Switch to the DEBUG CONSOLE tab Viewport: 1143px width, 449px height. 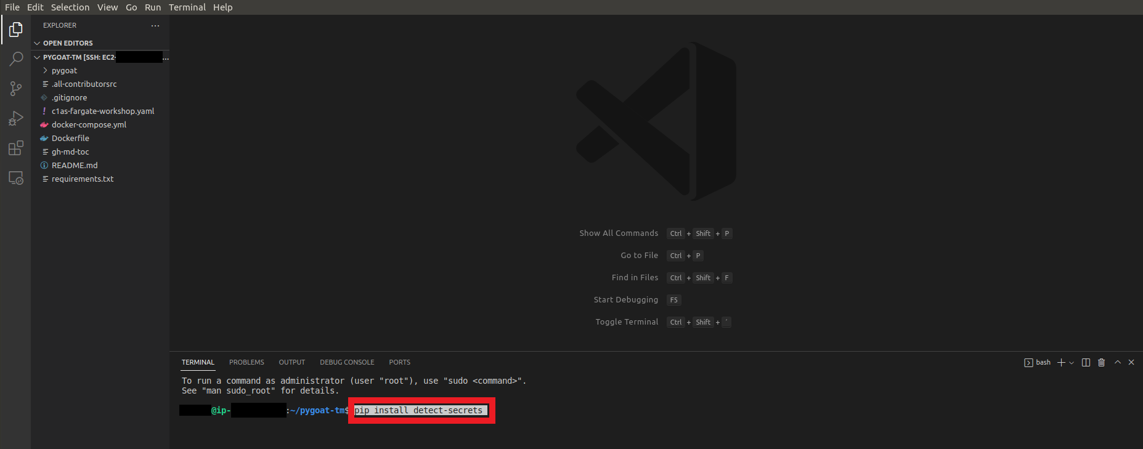347,362
